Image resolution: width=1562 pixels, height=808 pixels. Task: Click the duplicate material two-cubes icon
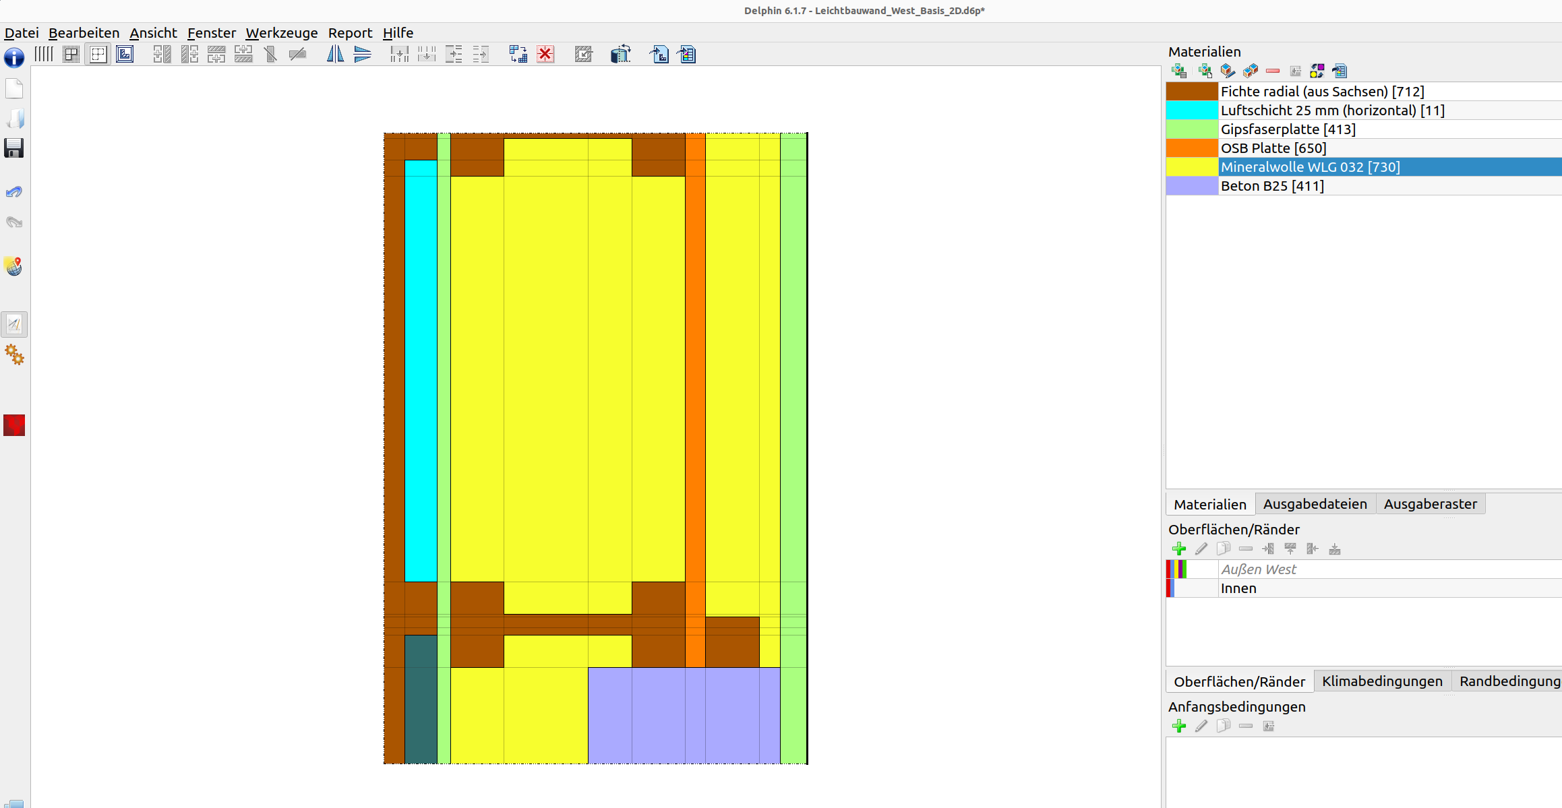pyautogui.click(x=1251, y=71)
